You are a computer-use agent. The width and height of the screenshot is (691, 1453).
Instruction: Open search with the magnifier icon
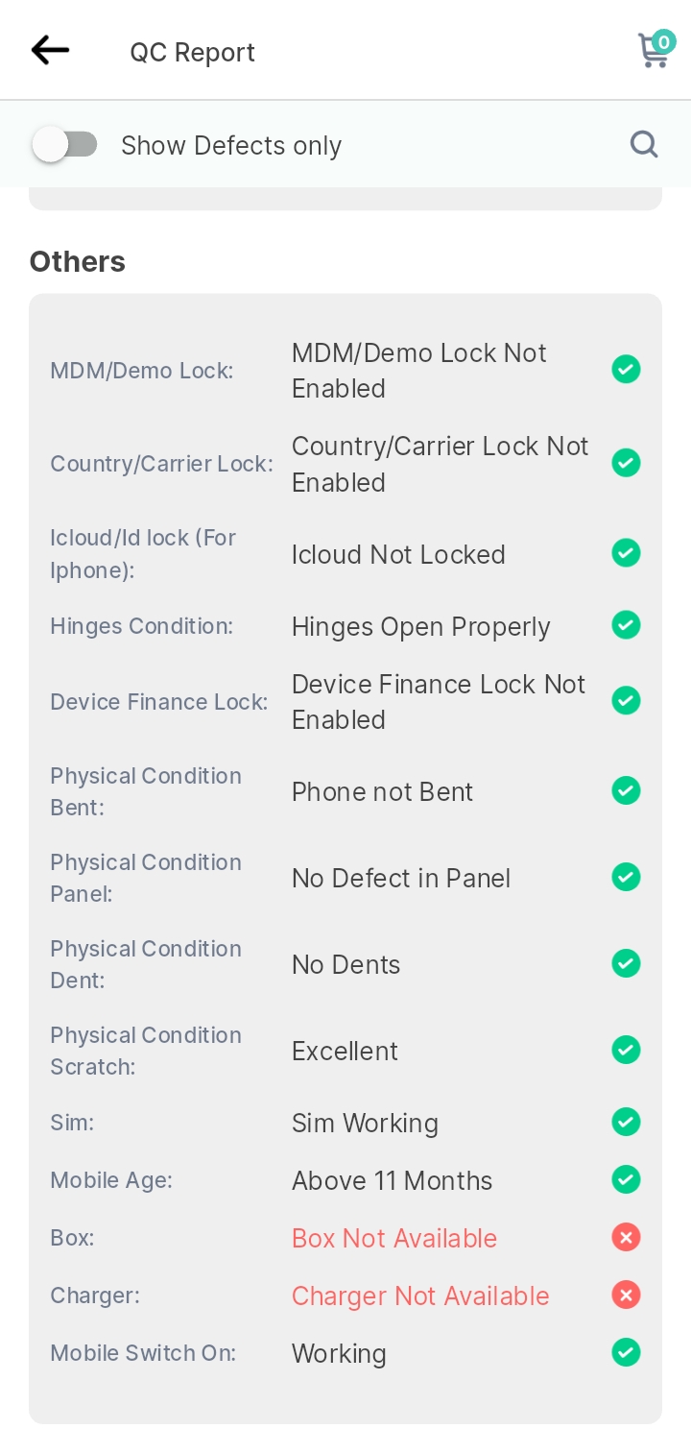pyautogui.click(x=644, y=144)
